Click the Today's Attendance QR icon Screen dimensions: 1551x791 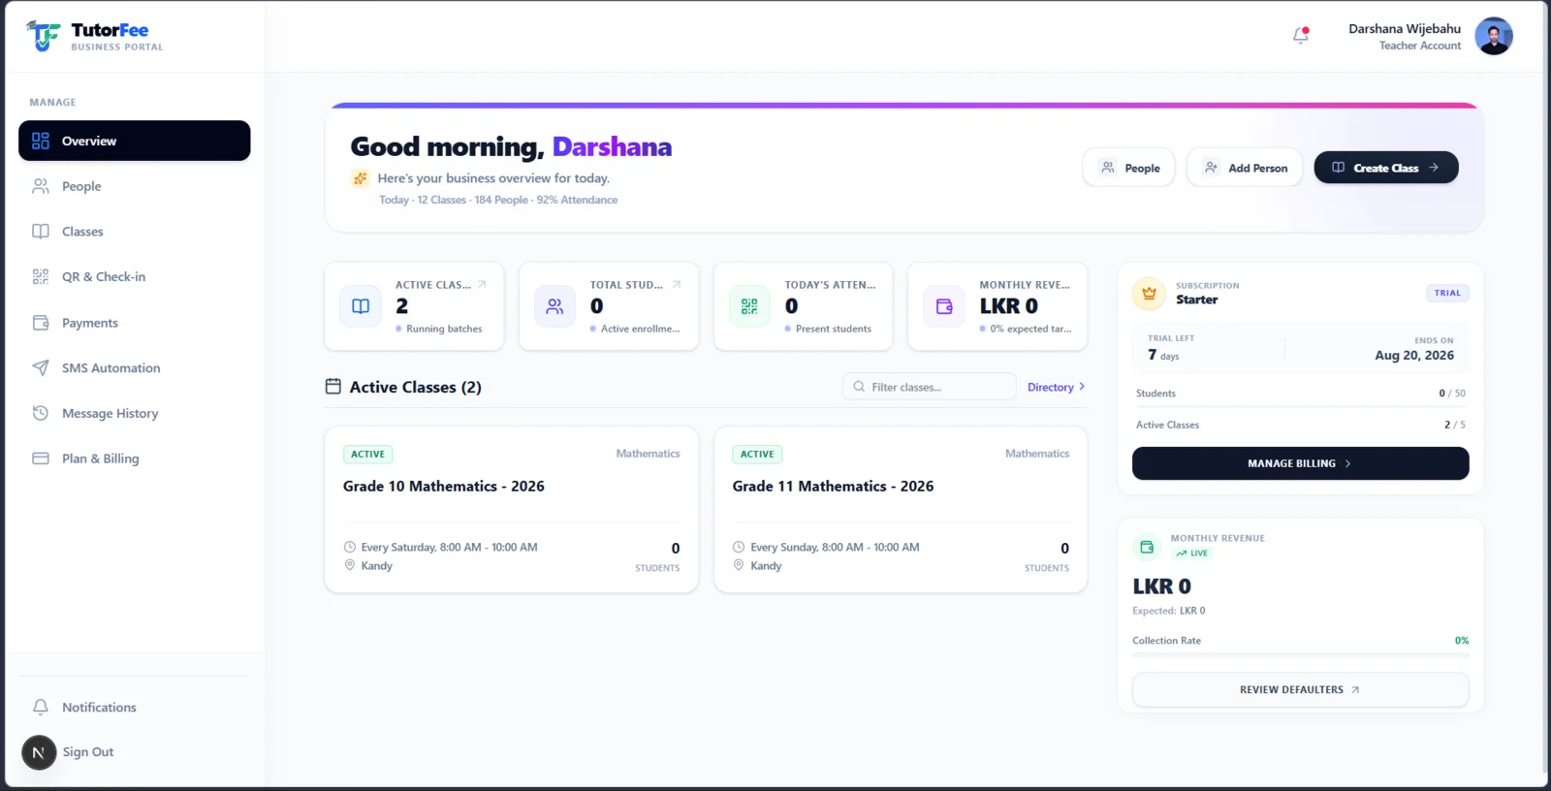[749, 306]
